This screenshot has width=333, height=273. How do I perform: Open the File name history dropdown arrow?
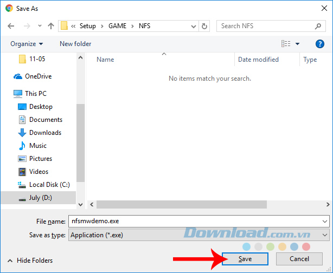324,221
